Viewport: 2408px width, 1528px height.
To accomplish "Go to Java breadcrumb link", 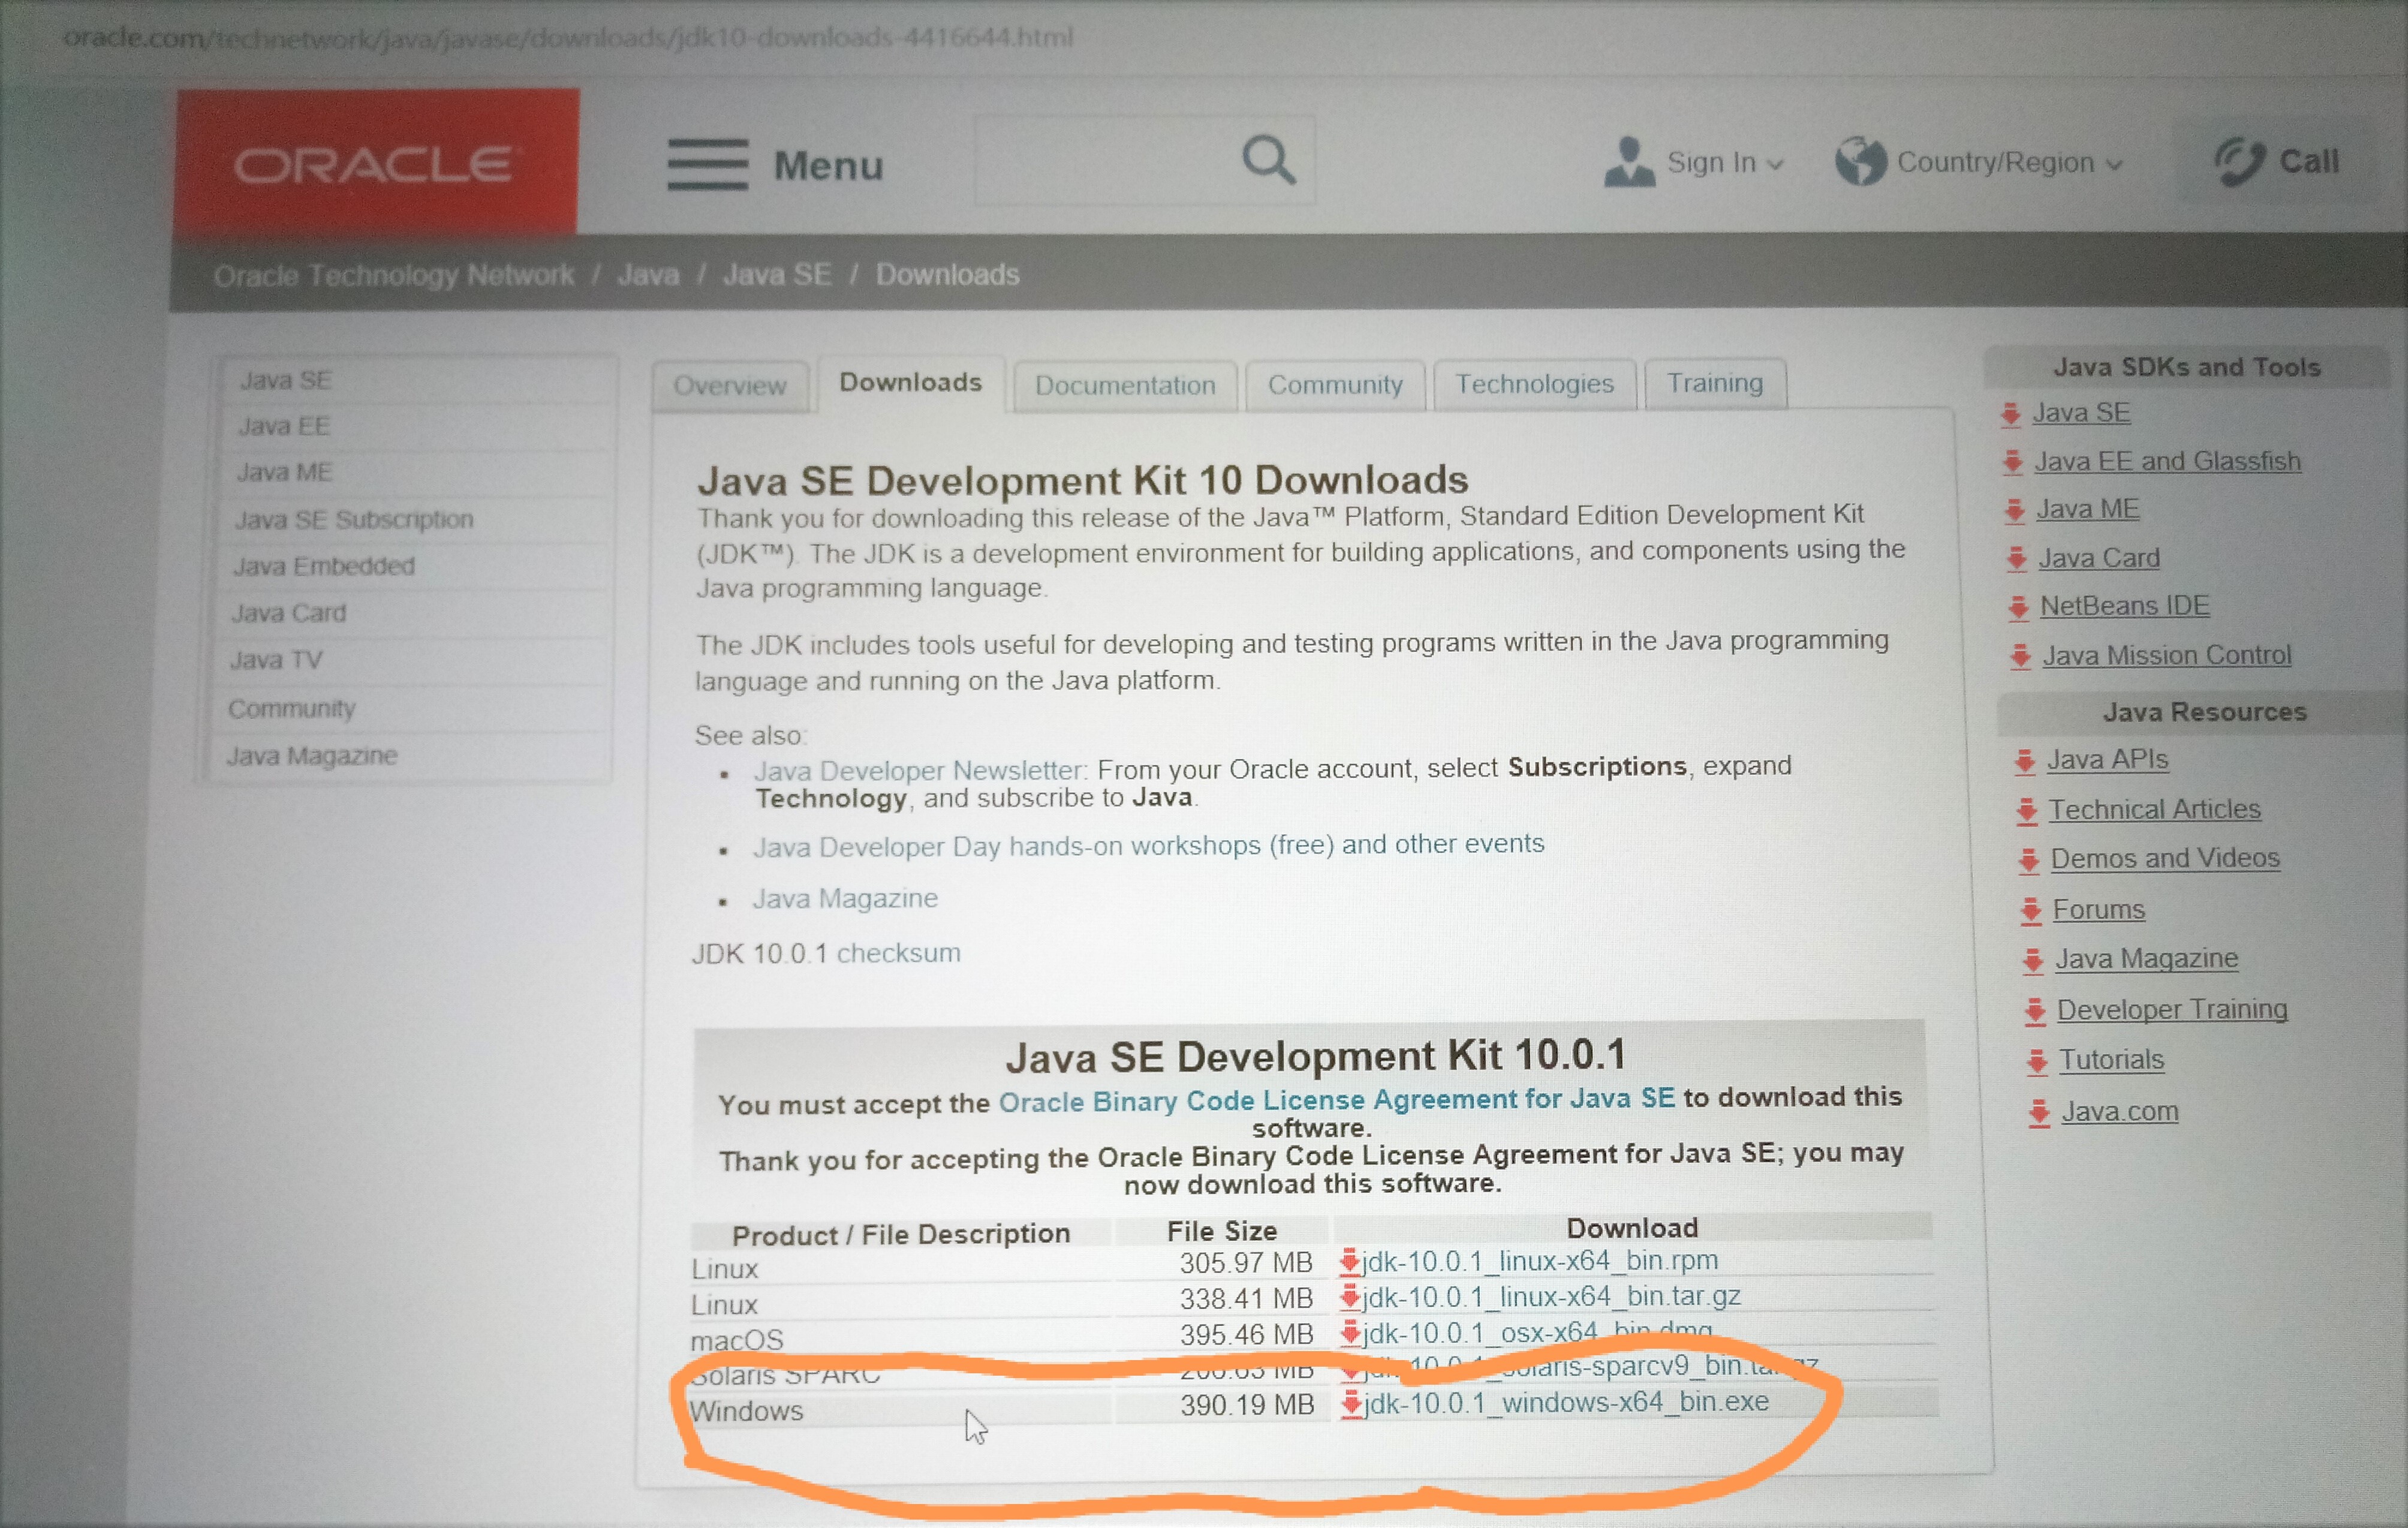I will 648,275.
